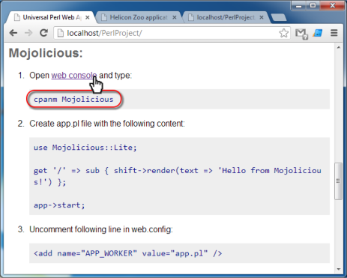
Task: Click the "get '/' => sub" code line
Action: (178, 176)
